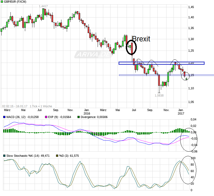Select the GBP/EUR (FXCM) chart title
Viewport: 214px width, 196px height.
pos(15,2)
